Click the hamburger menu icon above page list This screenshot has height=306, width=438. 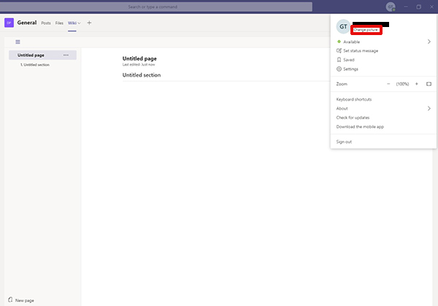[x=18, y=42]
